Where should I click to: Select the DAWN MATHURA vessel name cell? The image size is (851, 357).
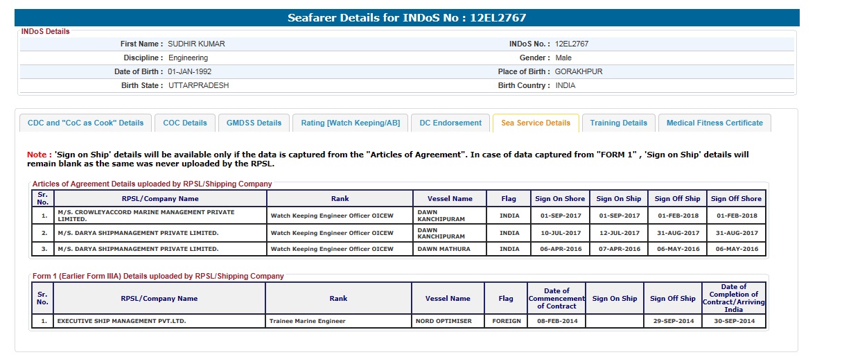click(x=444, y=249)
